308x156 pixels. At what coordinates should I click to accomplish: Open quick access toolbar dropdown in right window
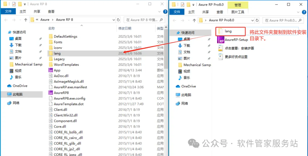(x=193, y=5)
